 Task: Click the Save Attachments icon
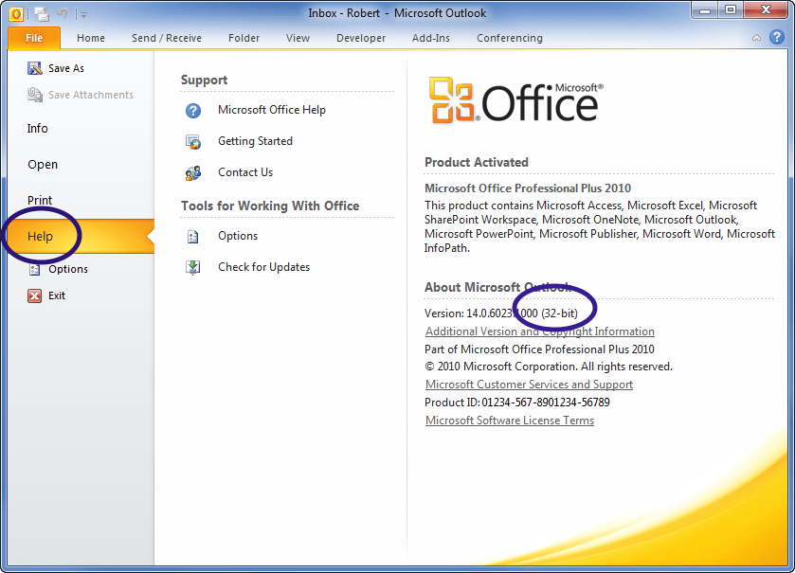click(x=34, y=95)
